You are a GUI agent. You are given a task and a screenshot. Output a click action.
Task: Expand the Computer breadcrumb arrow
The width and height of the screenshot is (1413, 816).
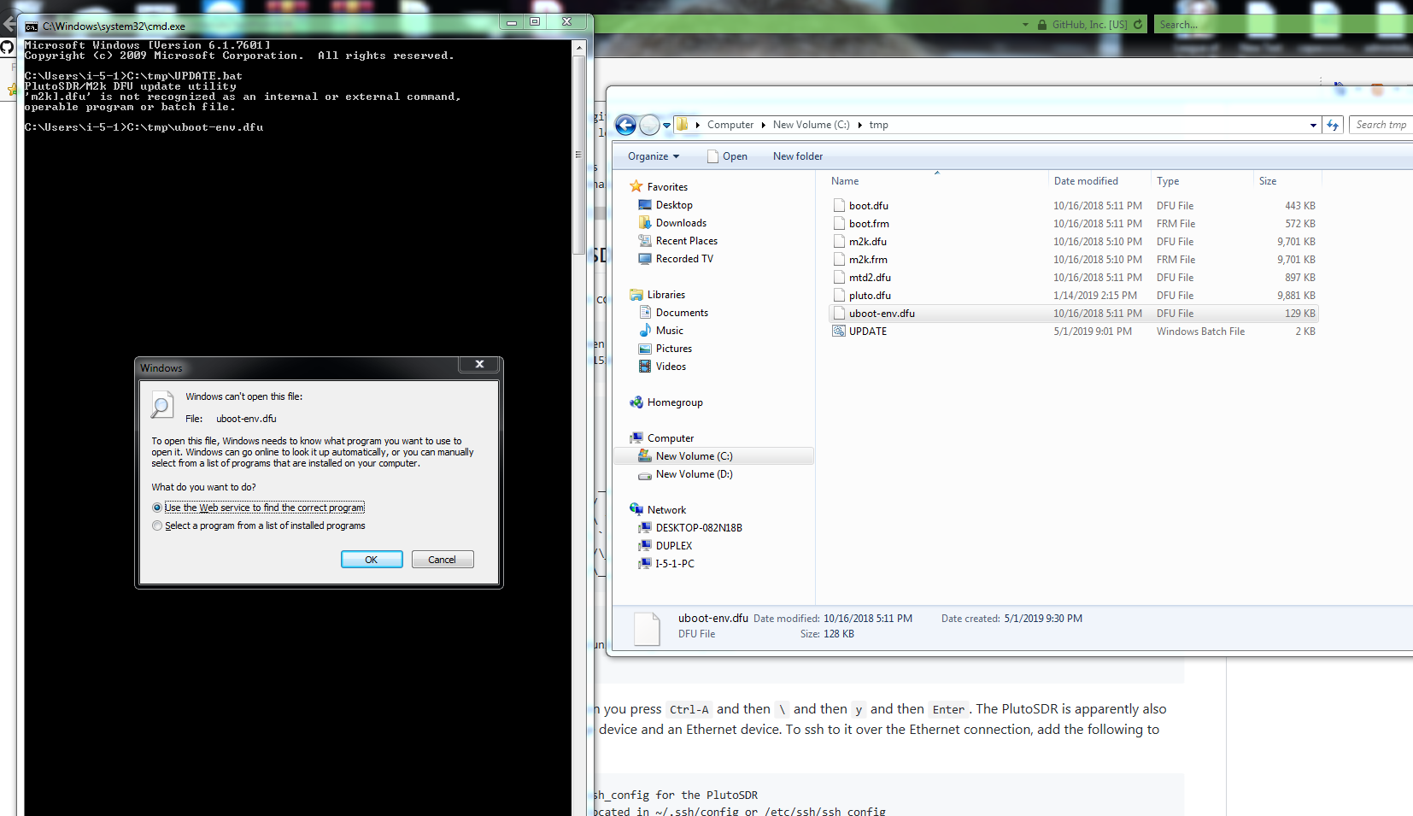[x=763, y=125]
